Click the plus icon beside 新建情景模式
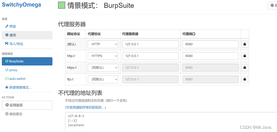 pos(7,87)
